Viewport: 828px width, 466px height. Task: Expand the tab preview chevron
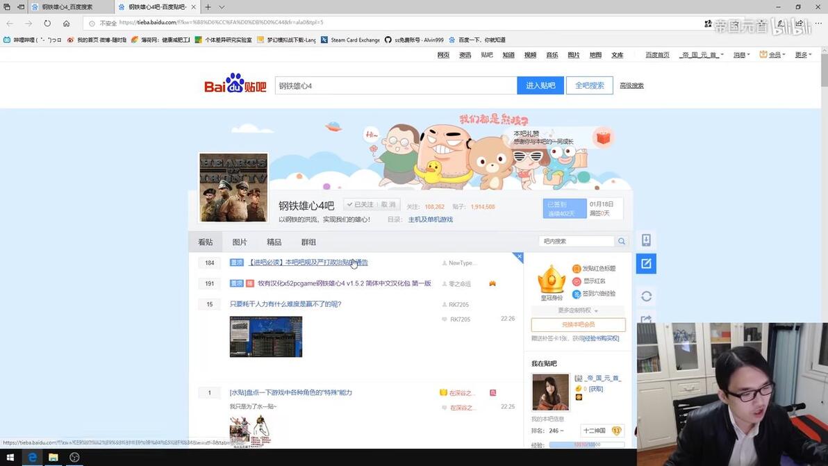coord(222,7)
